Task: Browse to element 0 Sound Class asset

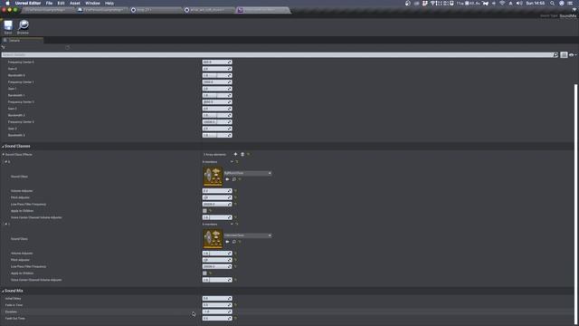Action: [234, 179]
